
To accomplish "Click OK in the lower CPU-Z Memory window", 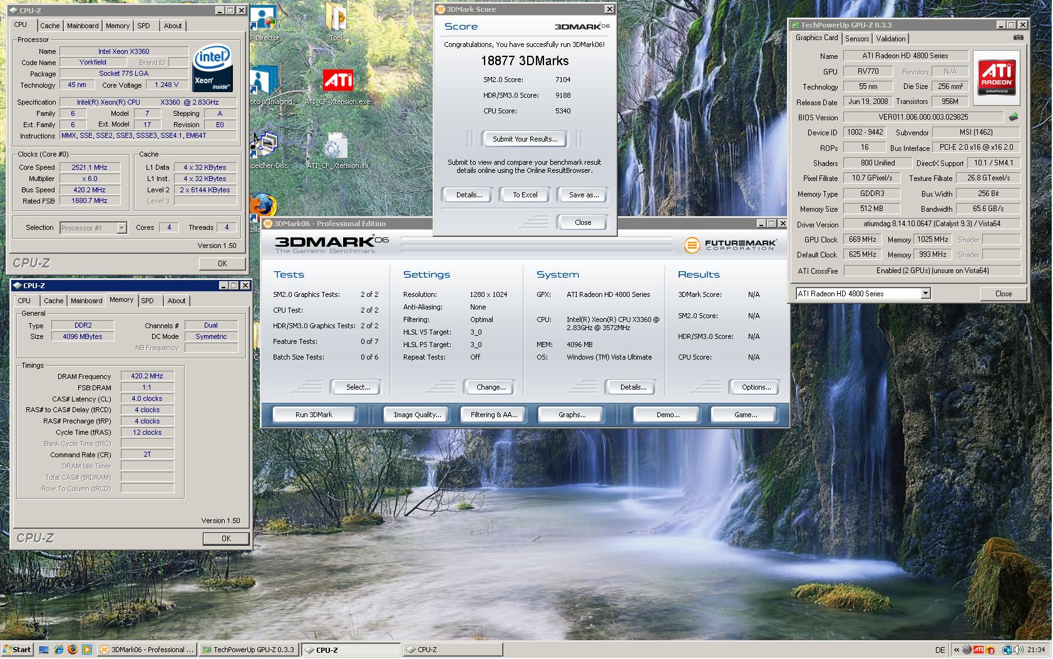I will click(x=226, y=539).
